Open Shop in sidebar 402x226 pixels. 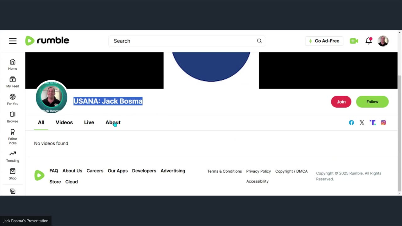pos(13,174)
